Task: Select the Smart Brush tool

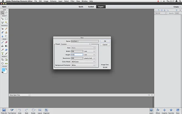Action: point(2,32)
